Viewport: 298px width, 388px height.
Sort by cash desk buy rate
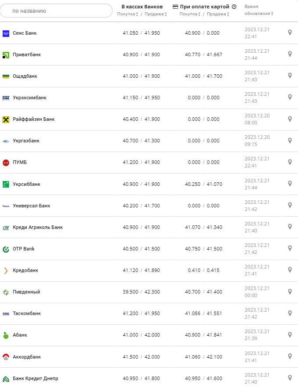tap(128, 14)
